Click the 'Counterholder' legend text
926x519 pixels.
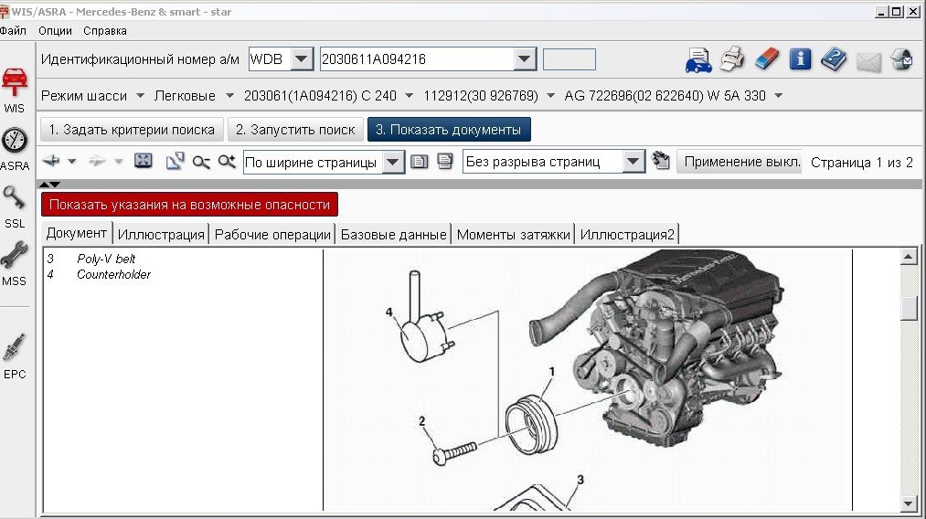point(113,274)
